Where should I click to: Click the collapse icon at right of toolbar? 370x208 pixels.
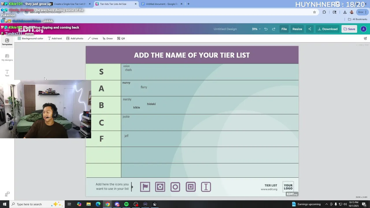(x=365, y=38)
